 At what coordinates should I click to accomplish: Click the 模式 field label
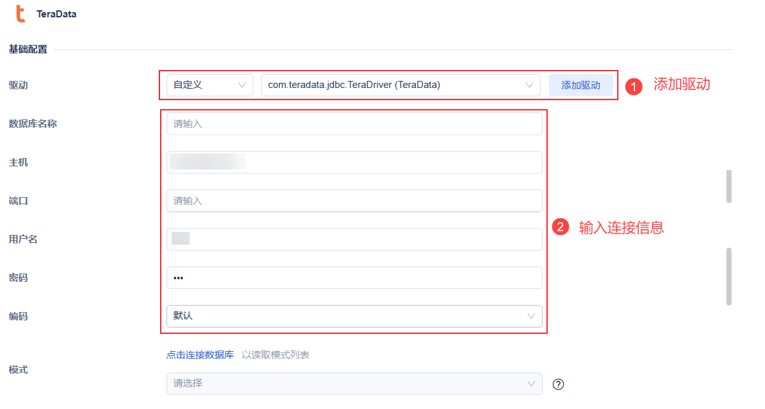[x=18, y=370]
